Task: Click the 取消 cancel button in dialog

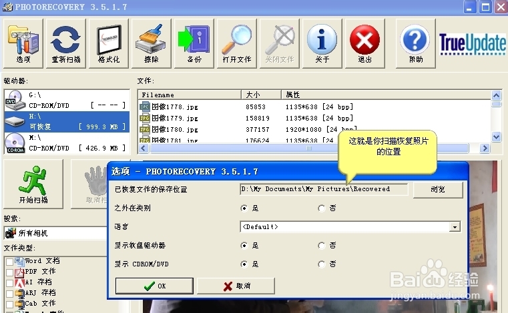Action: click(236, 286)
